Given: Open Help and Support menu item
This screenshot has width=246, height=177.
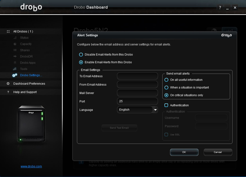Looking at the screenshot, I should (x=25, y=92).
